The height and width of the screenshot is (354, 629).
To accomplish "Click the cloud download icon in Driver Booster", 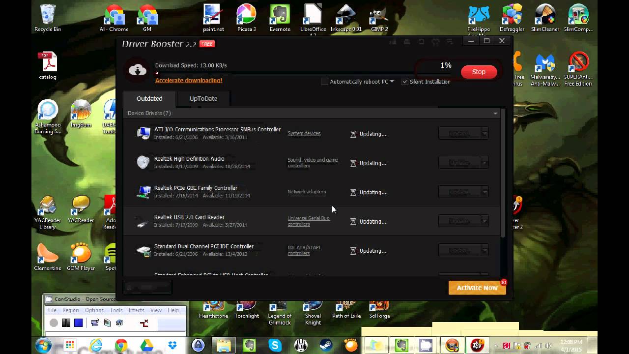I will (x=138, y=70).
